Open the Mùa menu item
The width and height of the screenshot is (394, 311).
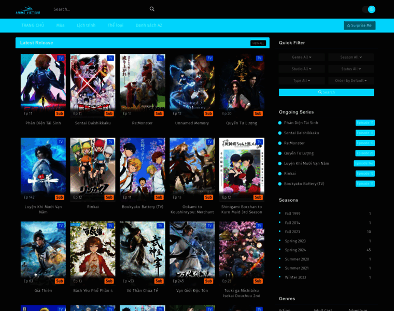click(x=60, y=25)
